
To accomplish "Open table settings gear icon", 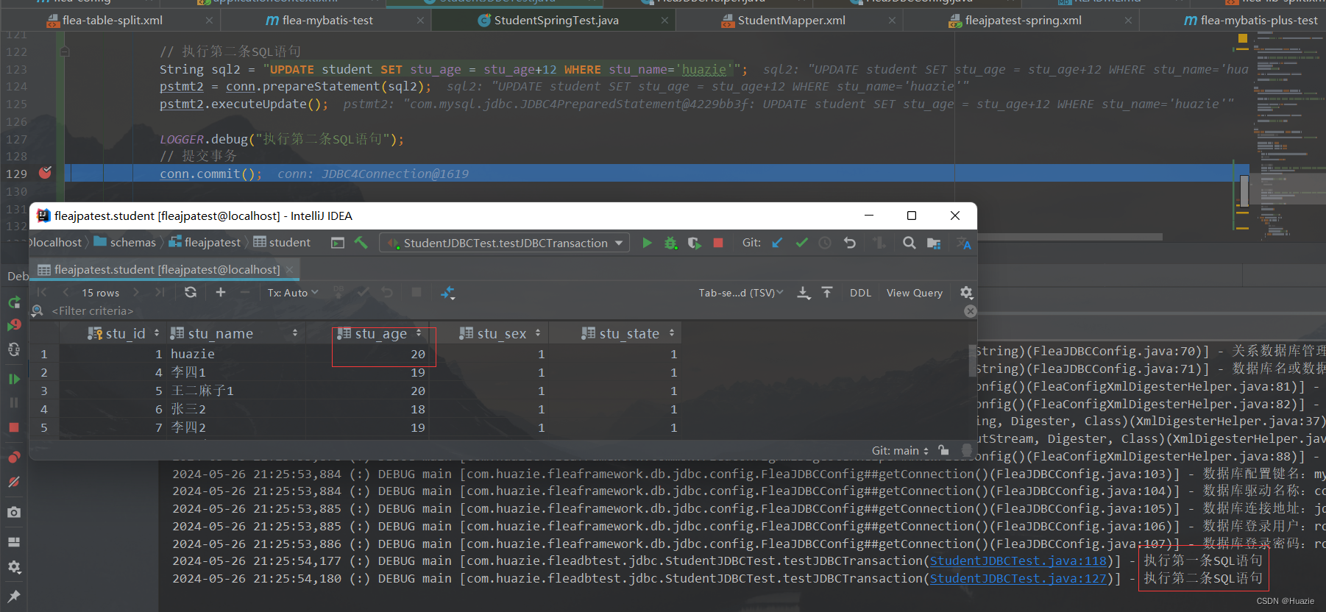I will [966, 293].
